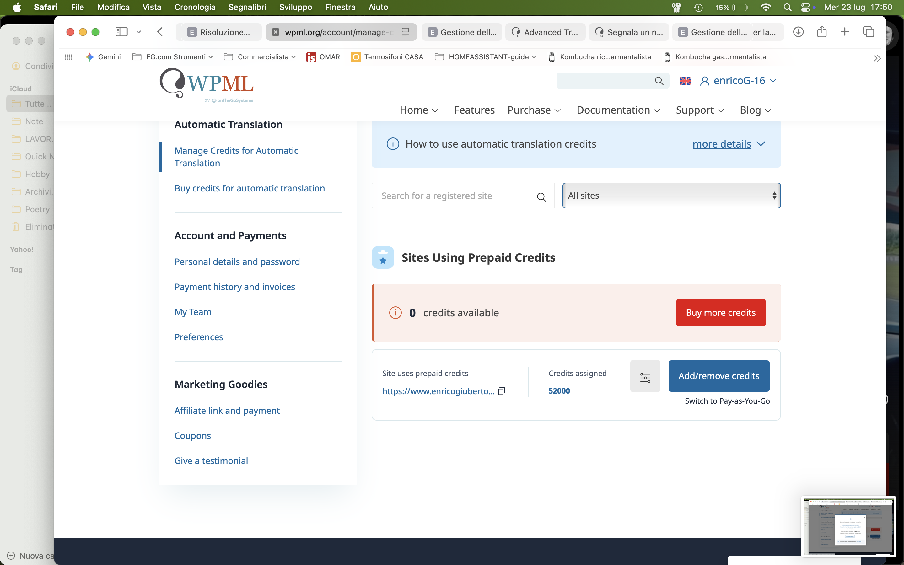Open Give a testimonial link
This screenshot has width=904, height=565.
point(211,461)
